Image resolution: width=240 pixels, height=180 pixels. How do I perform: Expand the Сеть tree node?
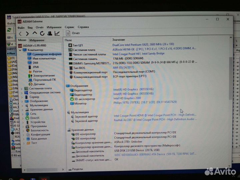[x=23, y=114]
